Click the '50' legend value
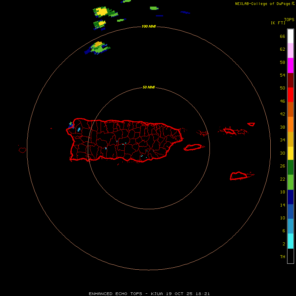This screenshot has height=296, width=296. [x=283, y=88]
